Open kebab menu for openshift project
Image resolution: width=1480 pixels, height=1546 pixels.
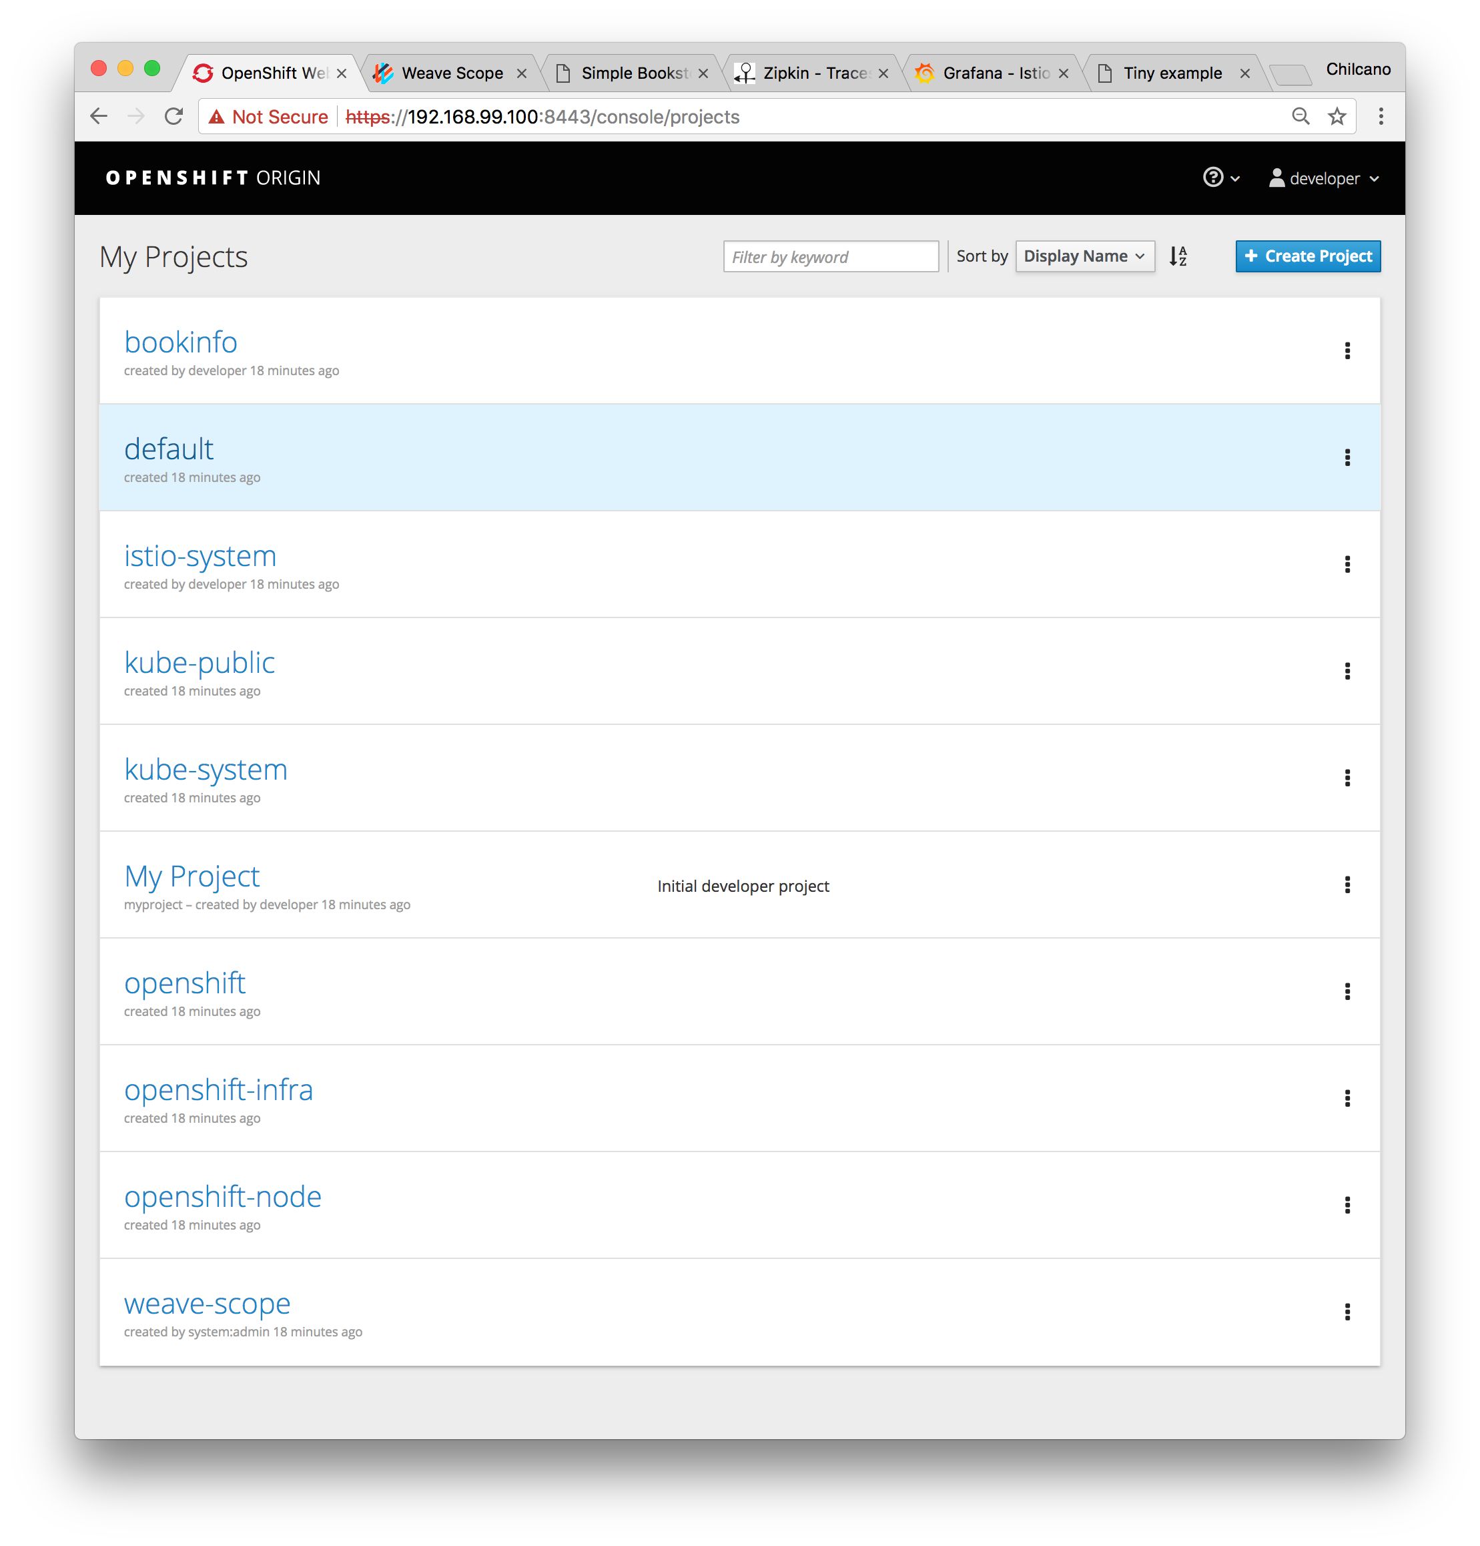(x=1347, y=991)
